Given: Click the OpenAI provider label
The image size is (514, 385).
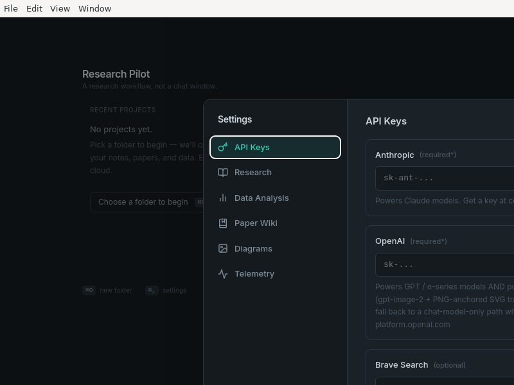Looking at the screenshot, I should click(390, 241).
